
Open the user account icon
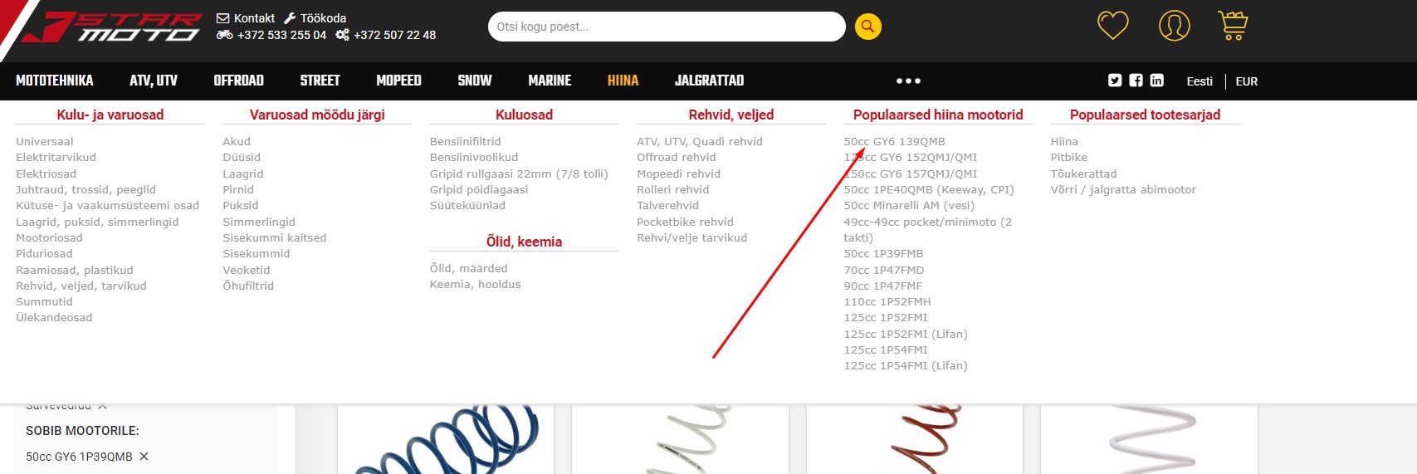[1174, 26]
